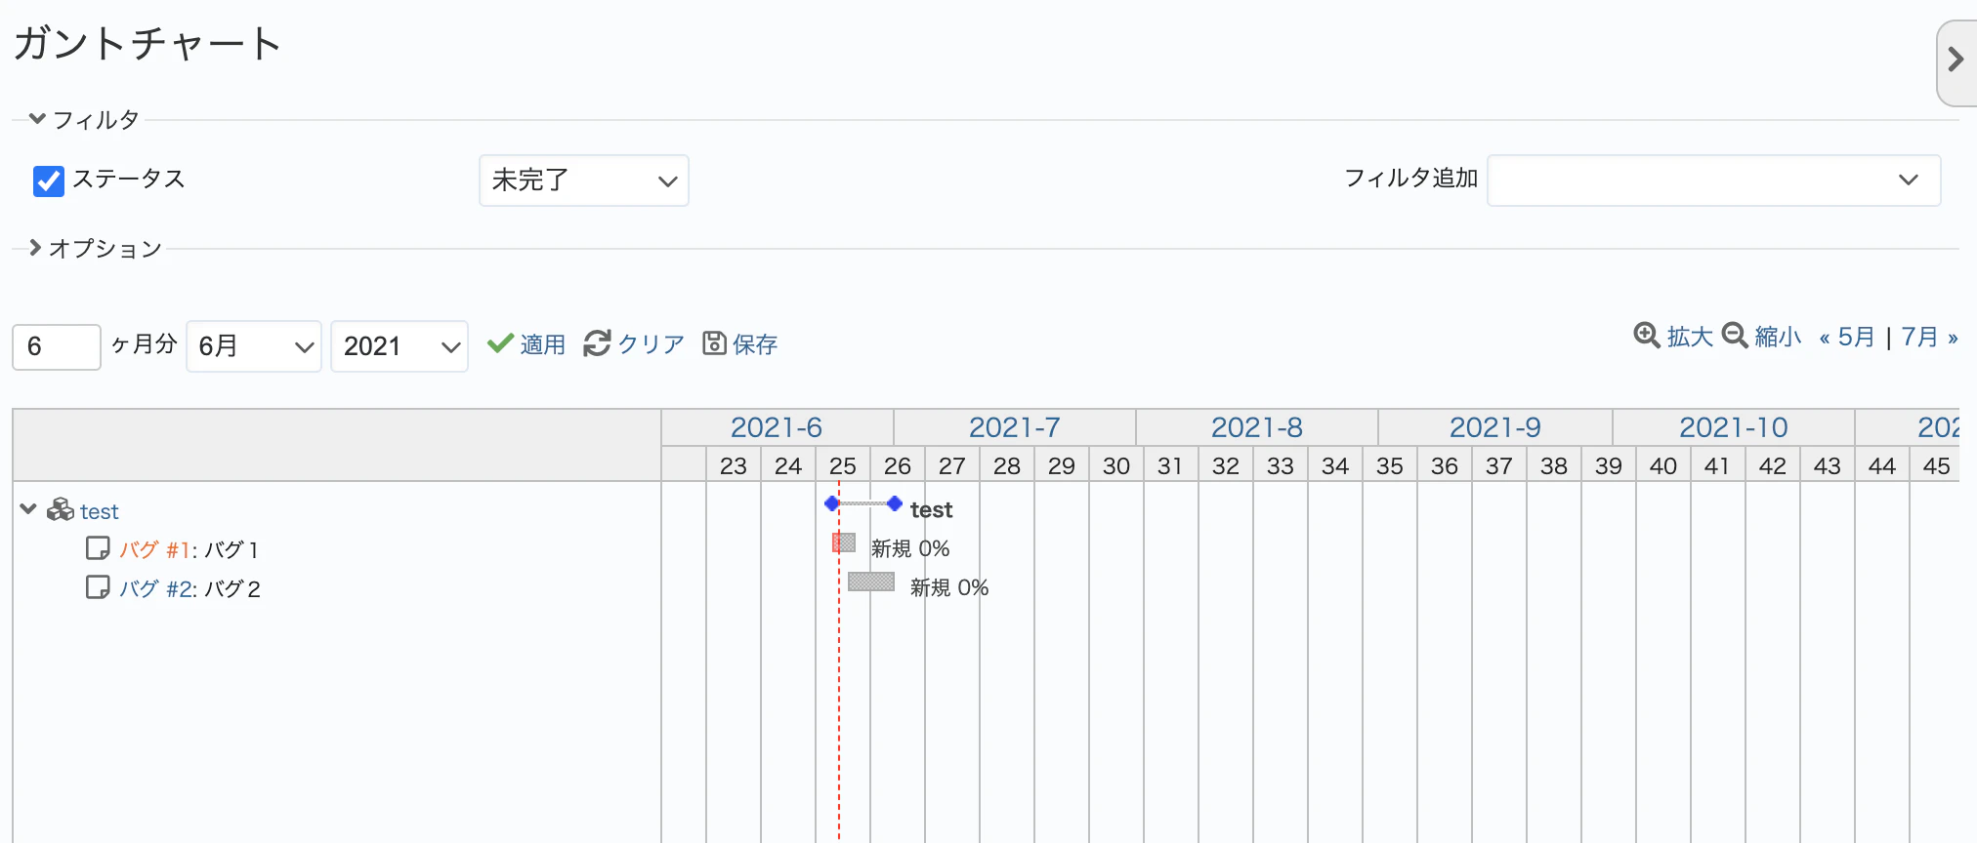Click week number 30 header
The width and height of the screenshot is (1977, 843).
point(1116,465)
